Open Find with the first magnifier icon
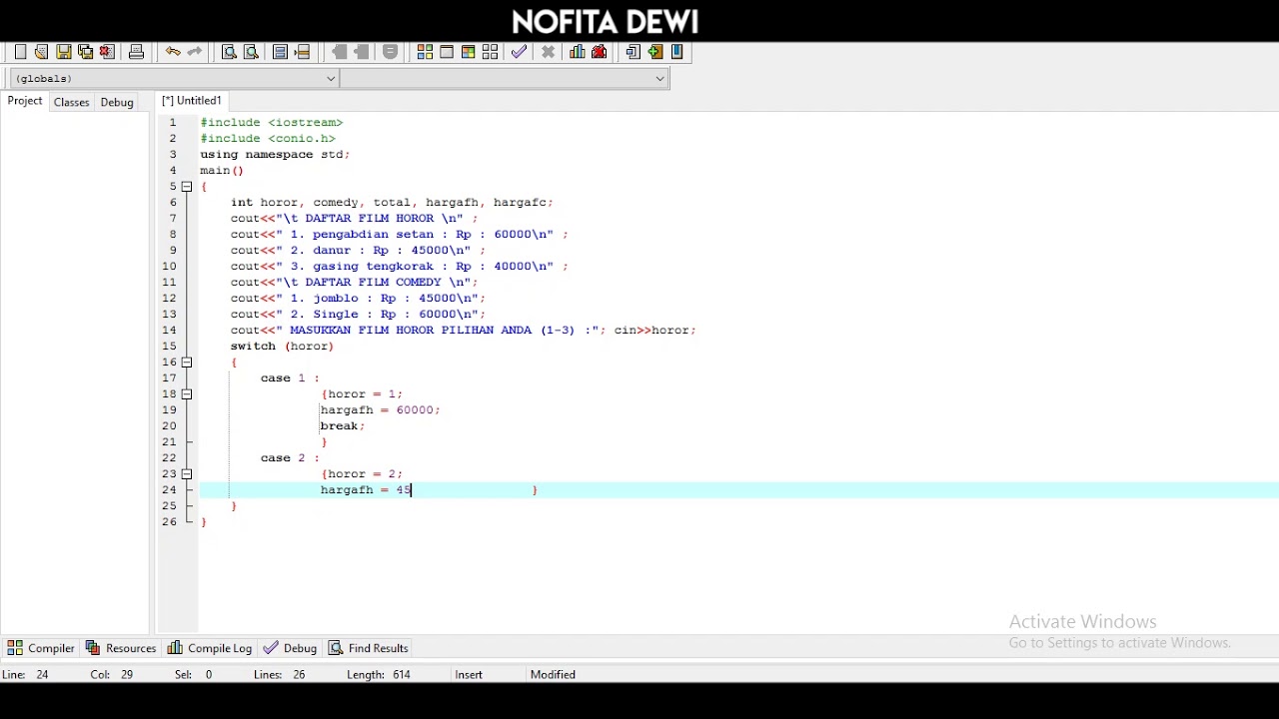 click(229, 52)
